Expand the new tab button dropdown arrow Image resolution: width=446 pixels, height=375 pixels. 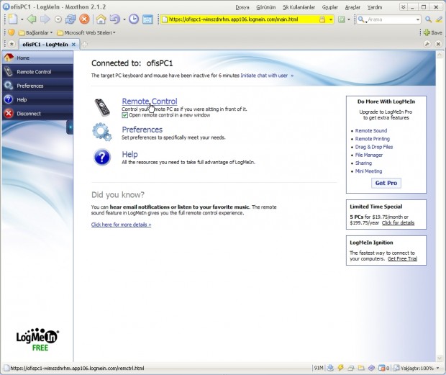click(22, 19)
